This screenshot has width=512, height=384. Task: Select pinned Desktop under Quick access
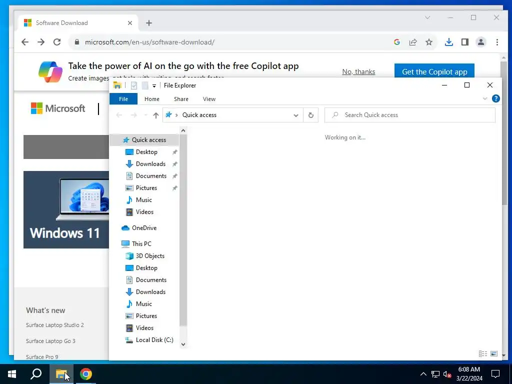[x=146, y=152]
